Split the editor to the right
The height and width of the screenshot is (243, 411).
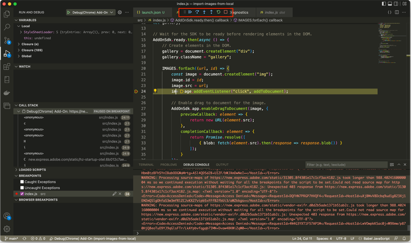pos(397,12)
